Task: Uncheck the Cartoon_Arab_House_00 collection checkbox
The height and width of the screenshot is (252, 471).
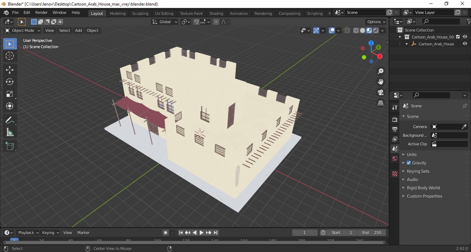Action: pos(458,37)
